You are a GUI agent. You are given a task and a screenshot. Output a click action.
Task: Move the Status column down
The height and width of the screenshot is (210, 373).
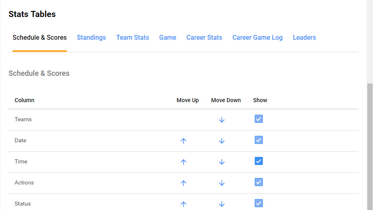tap(222, 204)
